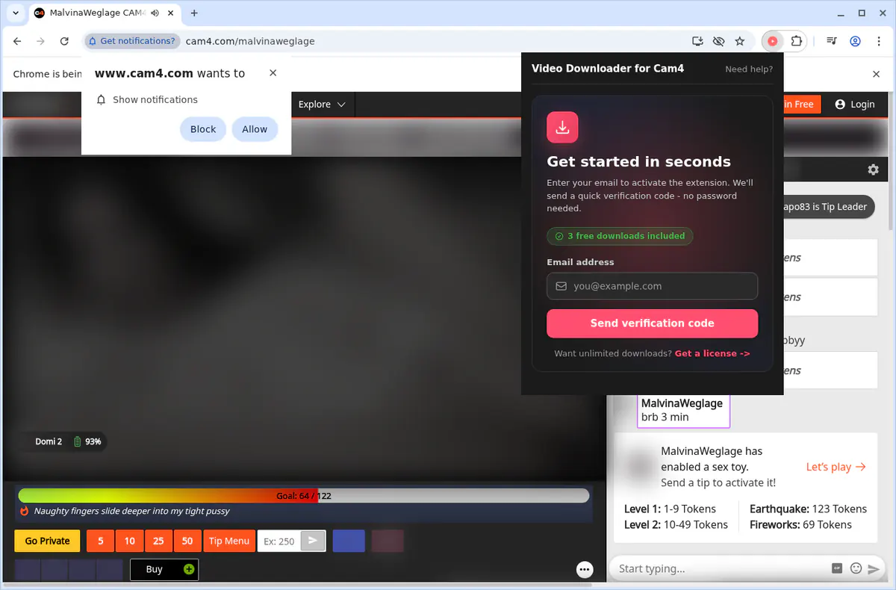Click the Buy tokens button
This screenshot has height=590, width=896.
click(164, 569)
